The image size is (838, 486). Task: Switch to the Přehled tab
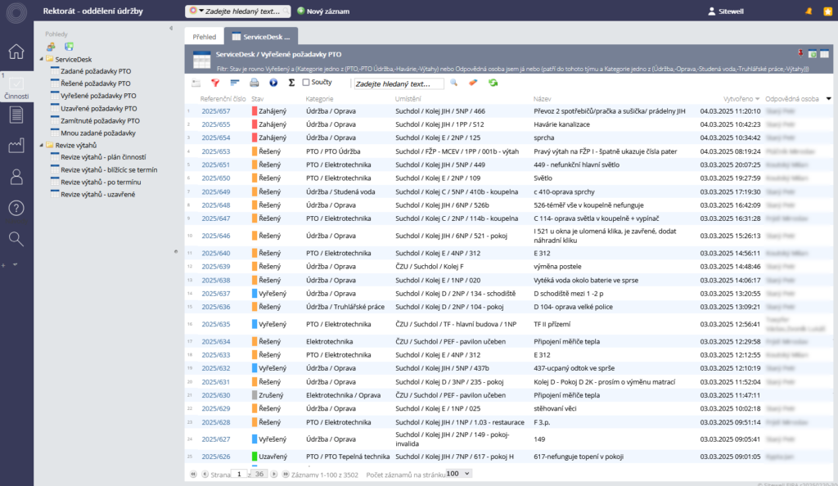(204, 37)
